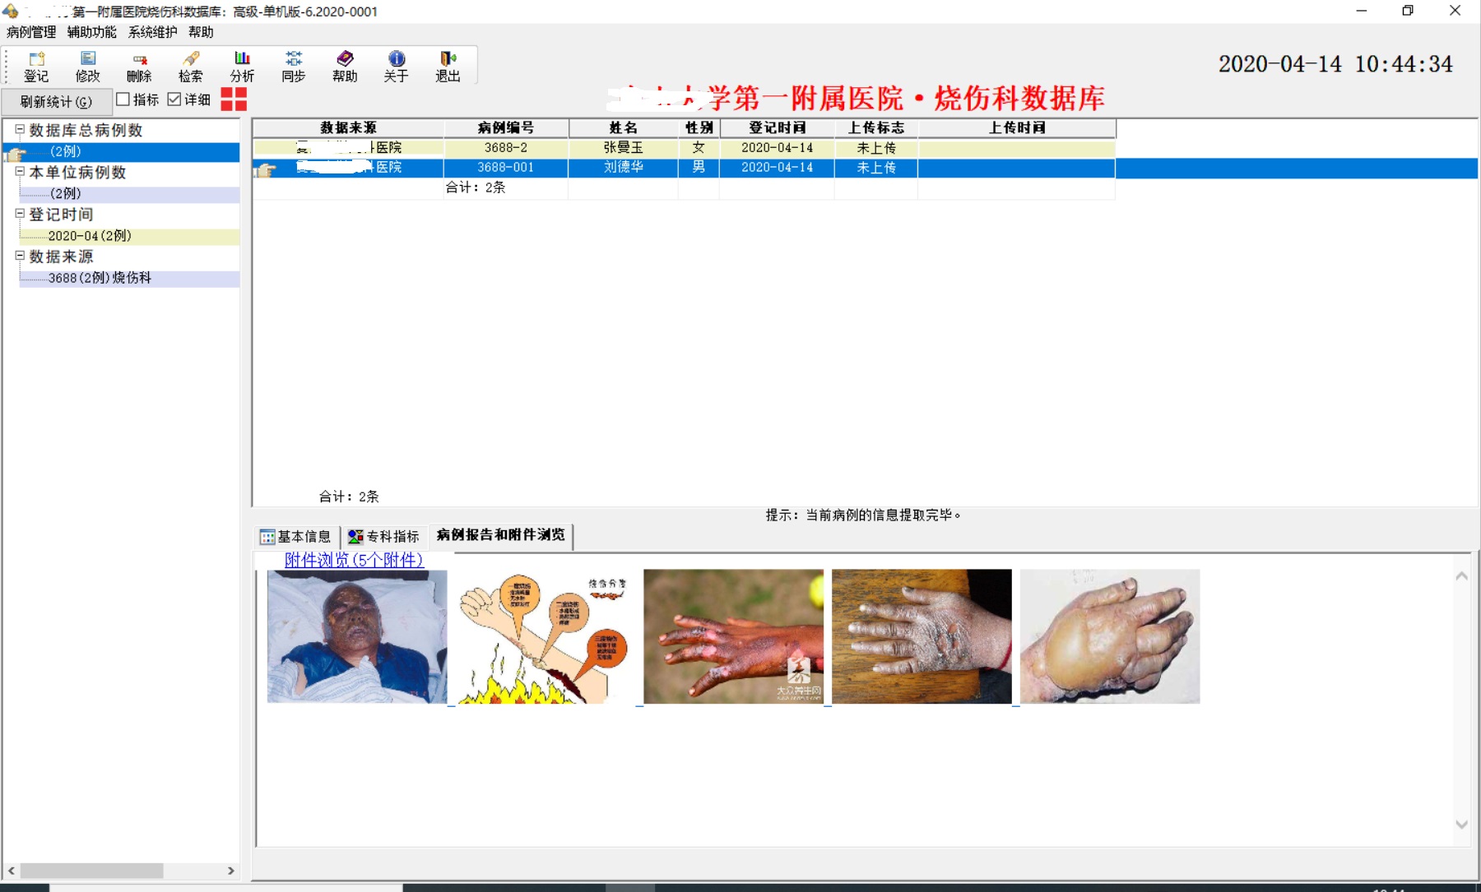Click the 刷新统计 button
Image resolution: width=1481 pixels, height=892 pixels.
(x=56, y=102)
